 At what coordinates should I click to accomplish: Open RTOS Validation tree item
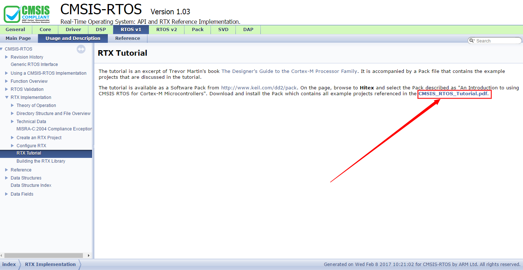coord(27,89)
